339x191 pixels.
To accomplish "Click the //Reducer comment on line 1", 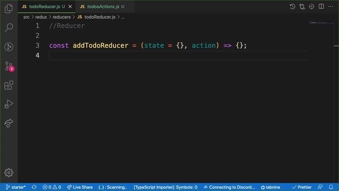I will pyautogui.click(x=67, y=26).
